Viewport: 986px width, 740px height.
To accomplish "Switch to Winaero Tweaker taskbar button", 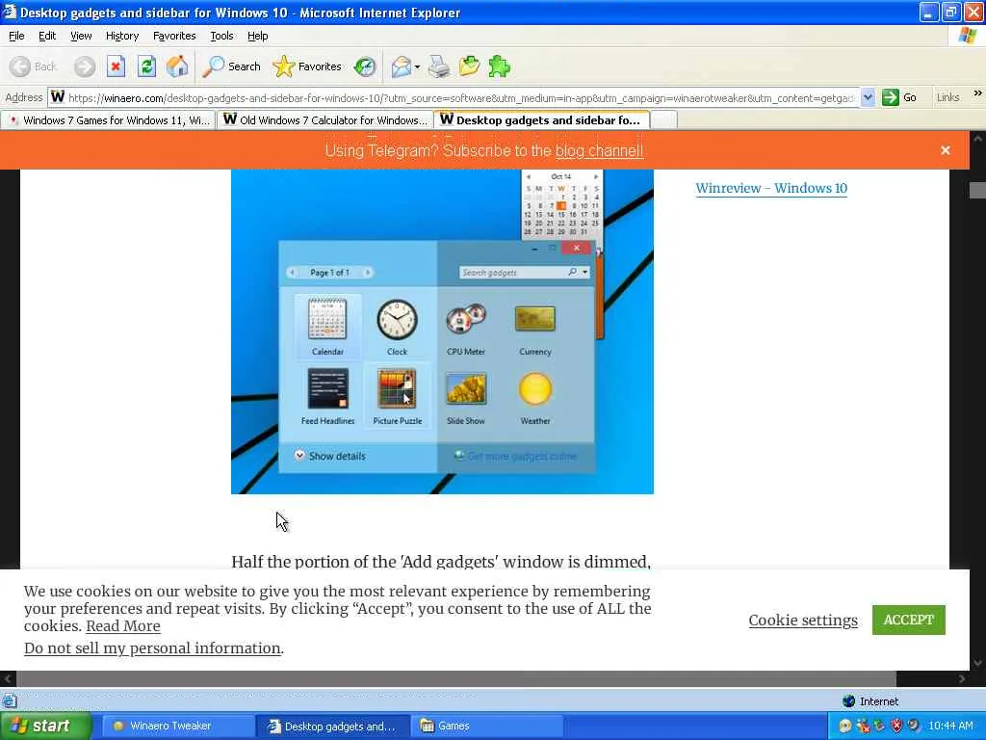I will (x=176, y=727).
